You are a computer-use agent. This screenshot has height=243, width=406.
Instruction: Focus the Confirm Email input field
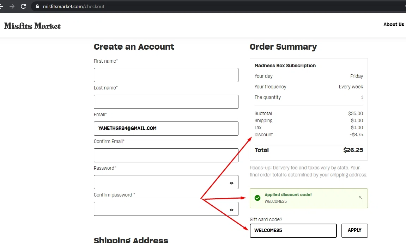coord(166,155)
